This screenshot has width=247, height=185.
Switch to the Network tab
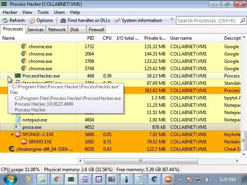click(x=57, y=30)
